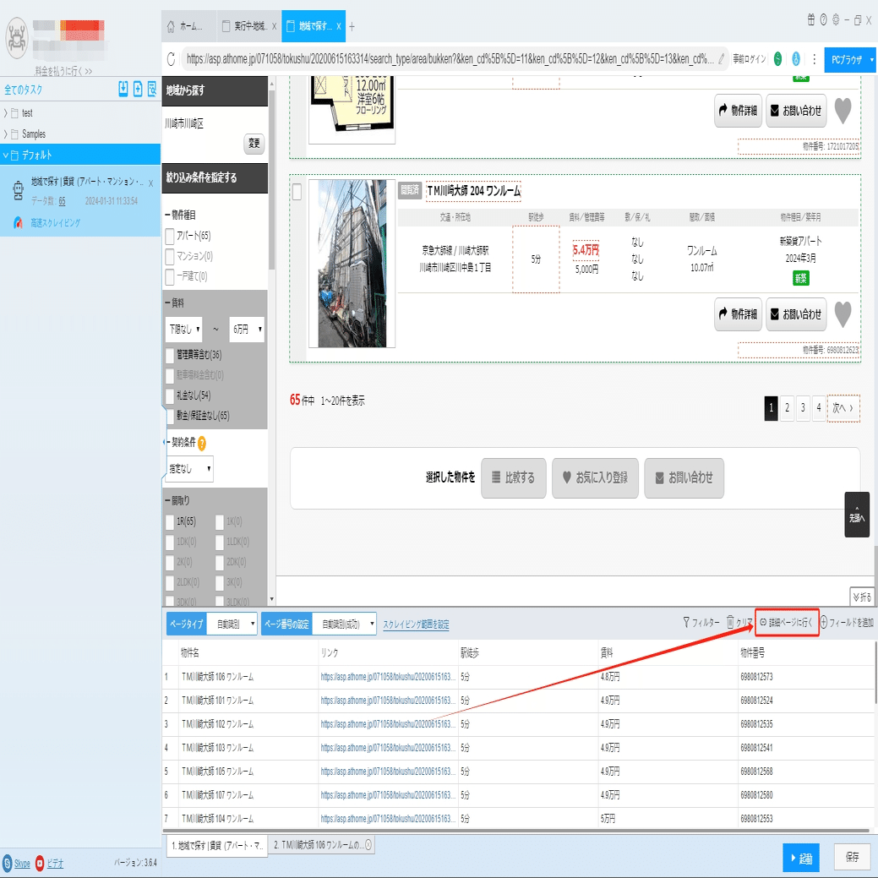Collapse the デフォルト folder
Image resolution: width=878 pixels, height=878 pixels.
point(6,155)
